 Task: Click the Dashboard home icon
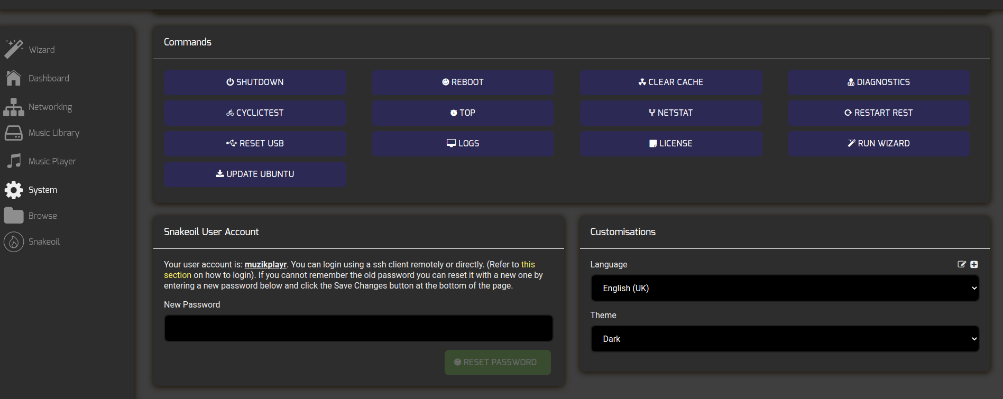coord(14,78)
